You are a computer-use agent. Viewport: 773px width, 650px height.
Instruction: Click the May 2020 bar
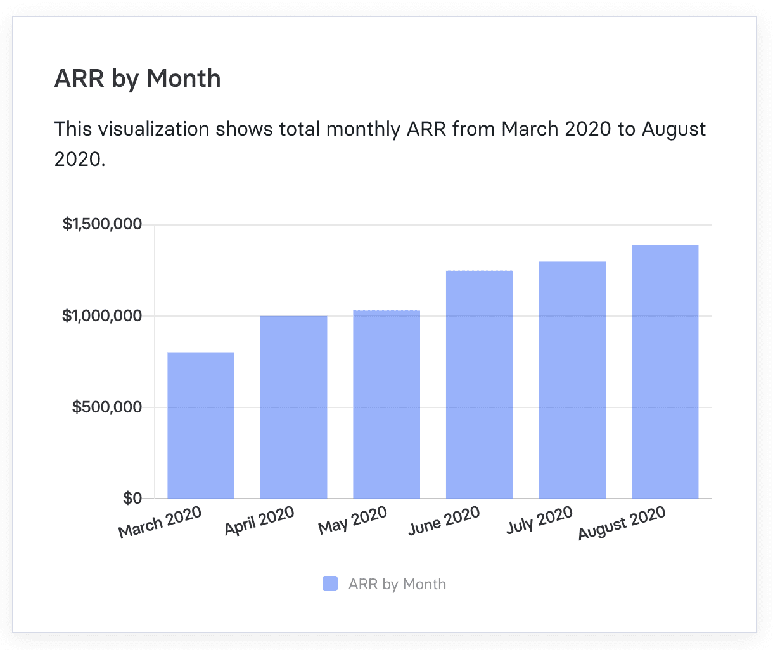pos(386,405)
